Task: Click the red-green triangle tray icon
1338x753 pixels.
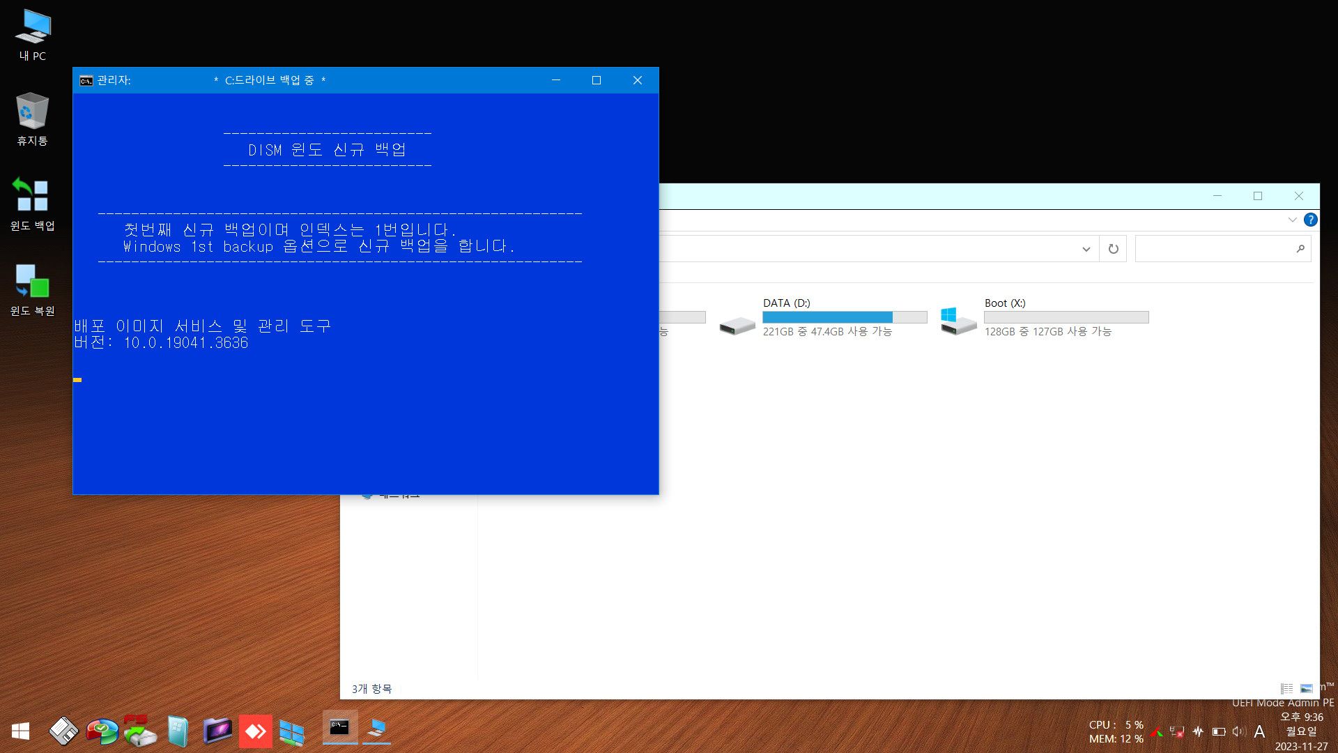Action: pos(1157,731)
